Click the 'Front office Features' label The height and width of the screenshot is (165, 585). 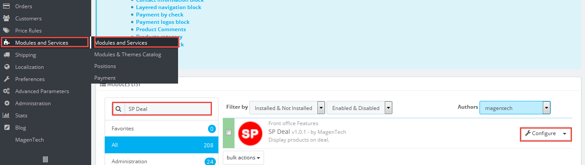[293, 123]
